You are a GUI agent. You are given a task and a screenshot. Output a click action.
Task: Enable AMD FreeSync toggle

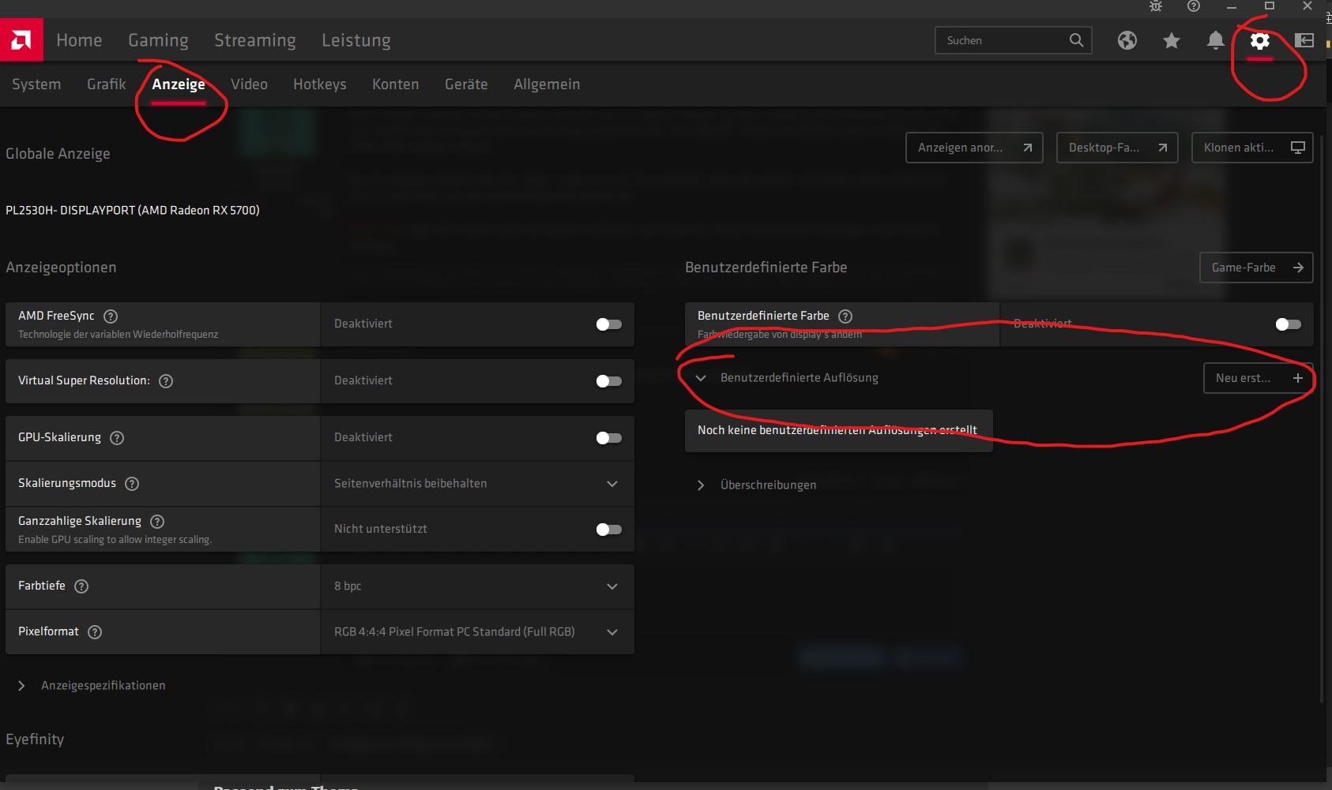(608, 324)
